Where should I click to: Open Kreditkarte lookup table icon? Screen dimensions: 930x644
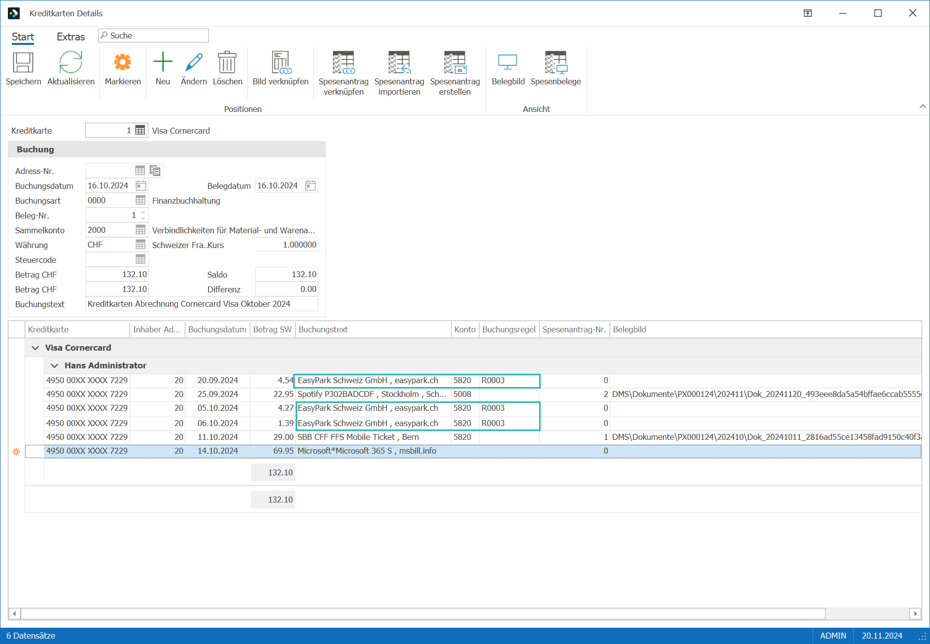pyautogui.click(x=140, y=130)
